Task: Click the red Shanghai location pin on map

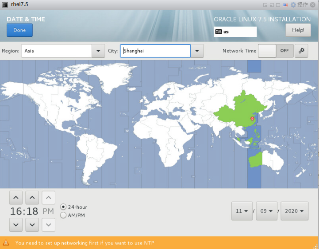Action: (252, 119)
